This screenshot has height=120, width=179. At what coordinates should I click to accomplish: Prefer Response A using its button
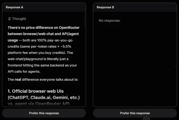pyautogui.click(x=44, y=113)
